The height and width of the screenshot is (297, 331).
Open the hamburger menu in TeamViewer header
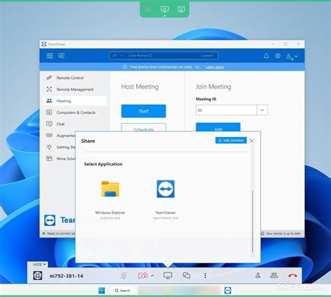(50, 56)
